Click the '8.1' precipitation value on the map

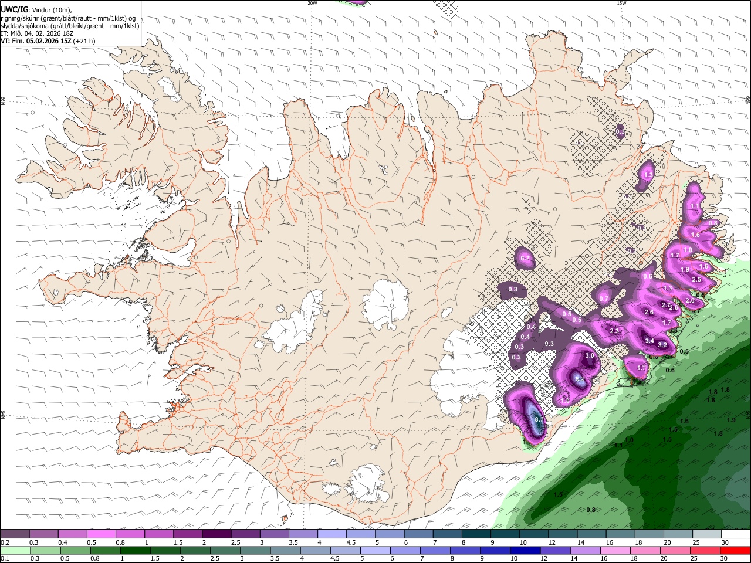pyautogui.click(x=540, y=420)
